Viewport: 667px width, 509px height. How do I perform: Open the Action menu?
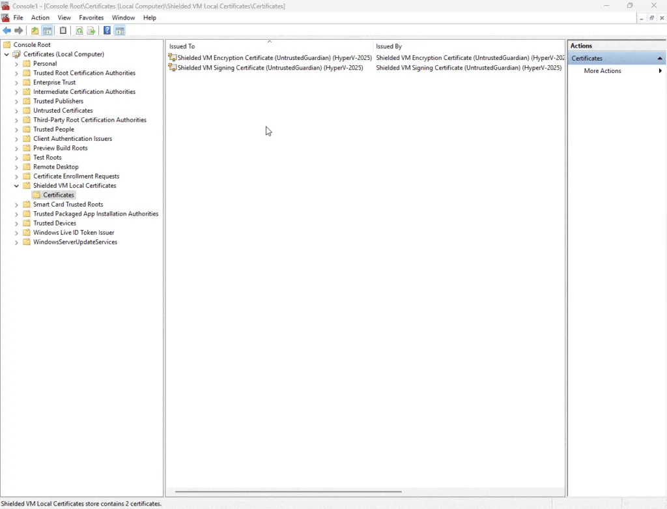click(40, 18)
